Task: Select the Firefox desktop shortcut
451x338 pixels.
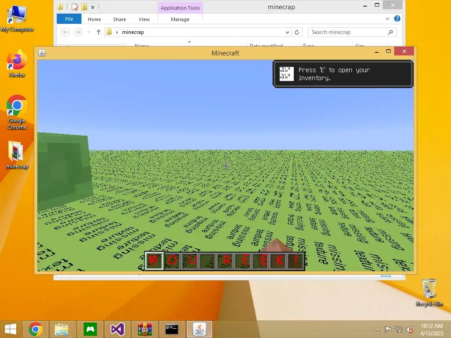Action: pos(17,63)
